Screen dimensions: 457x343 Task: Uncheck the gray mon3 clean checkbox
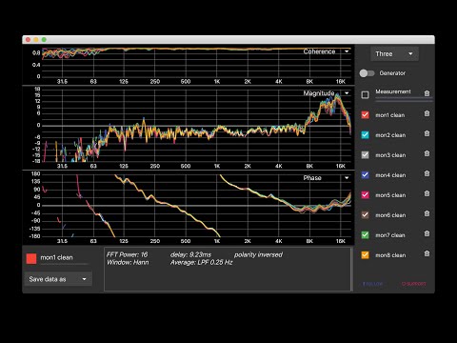click(x=365, y=154)
